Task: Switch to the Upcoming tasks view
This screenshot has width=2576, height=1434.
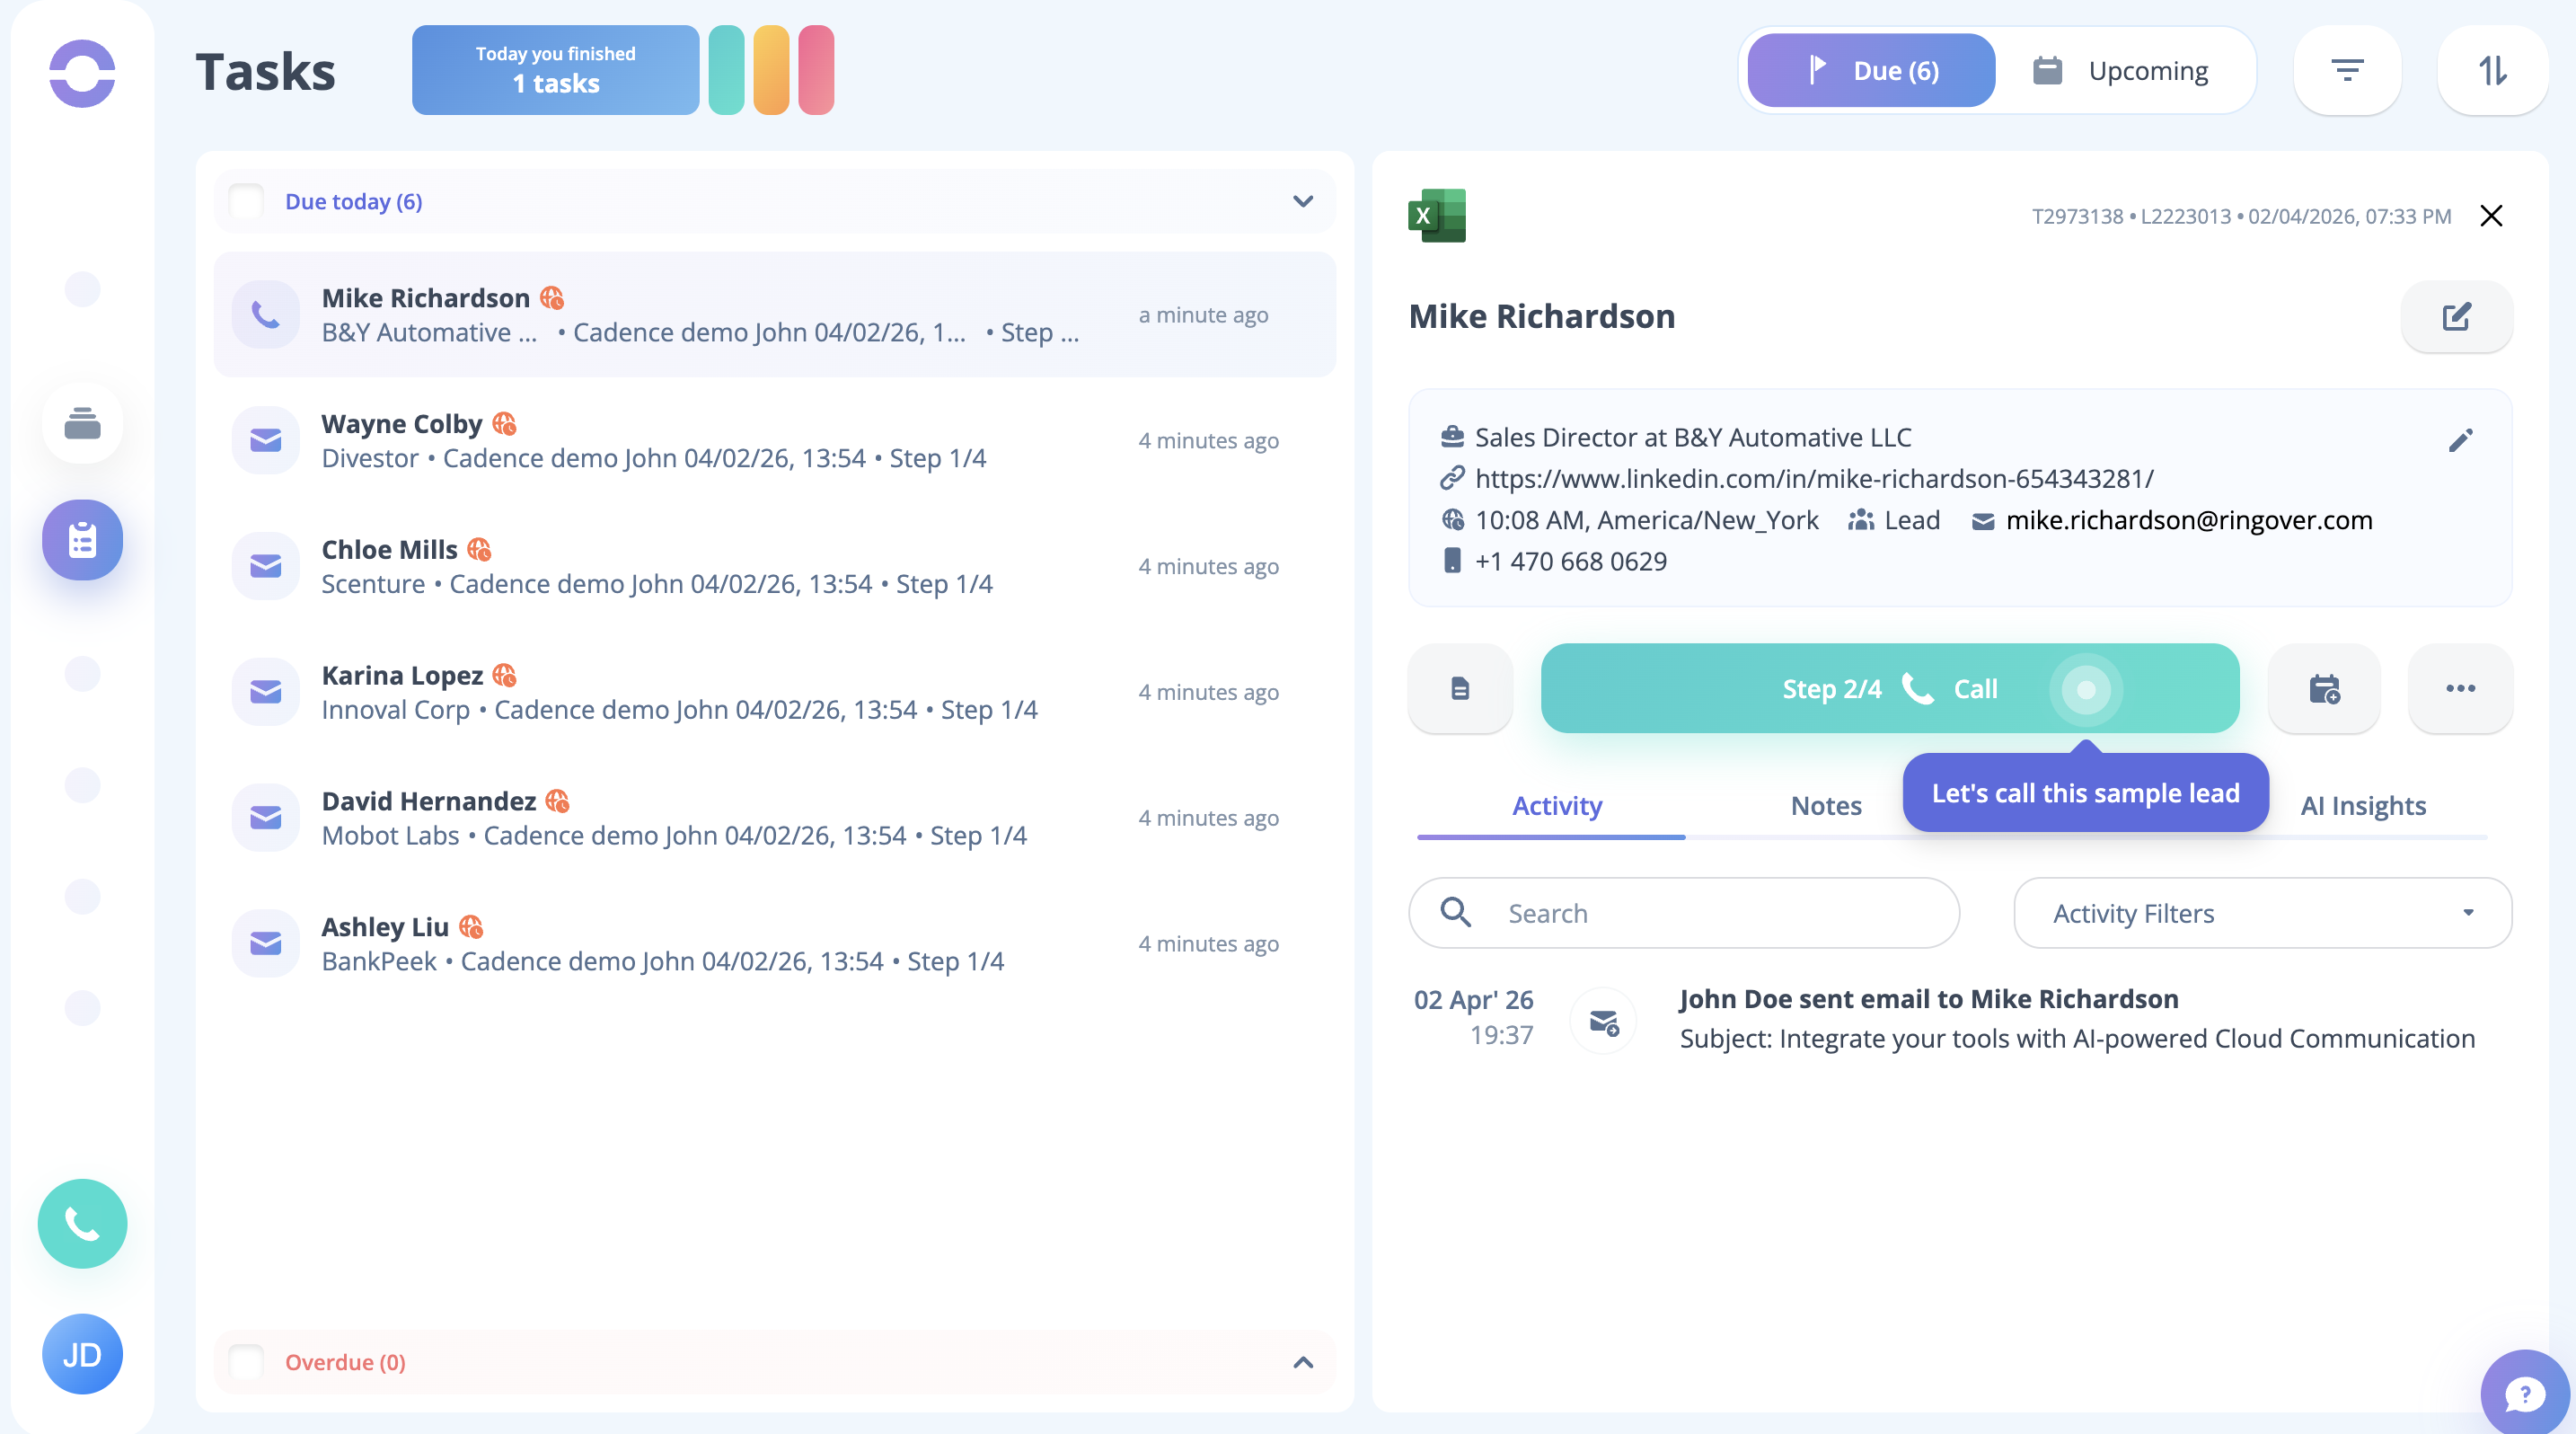Action: [2121, 71]
